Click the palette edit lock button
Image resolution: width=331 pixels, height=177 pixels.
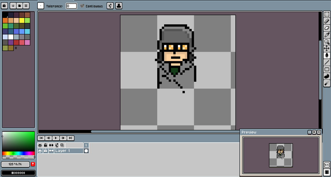[5, 6]
